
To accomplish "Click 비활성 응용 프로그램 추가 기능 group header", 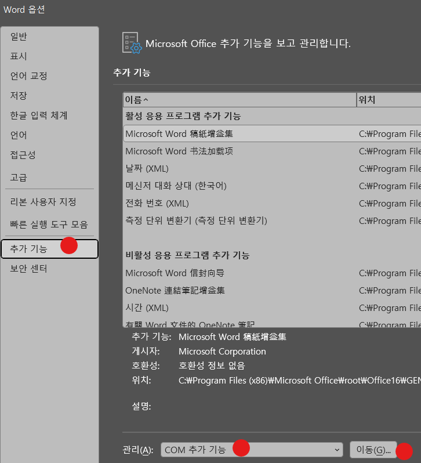I will [188, 255].
